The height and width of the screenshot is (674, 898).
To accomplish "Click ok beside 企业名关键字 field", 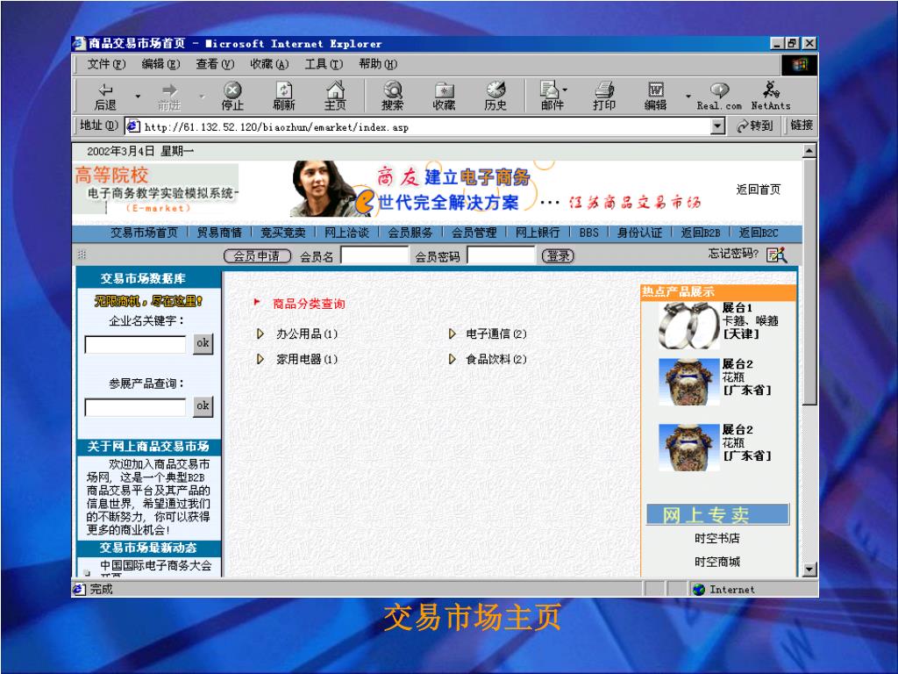I will pos(203,344).
